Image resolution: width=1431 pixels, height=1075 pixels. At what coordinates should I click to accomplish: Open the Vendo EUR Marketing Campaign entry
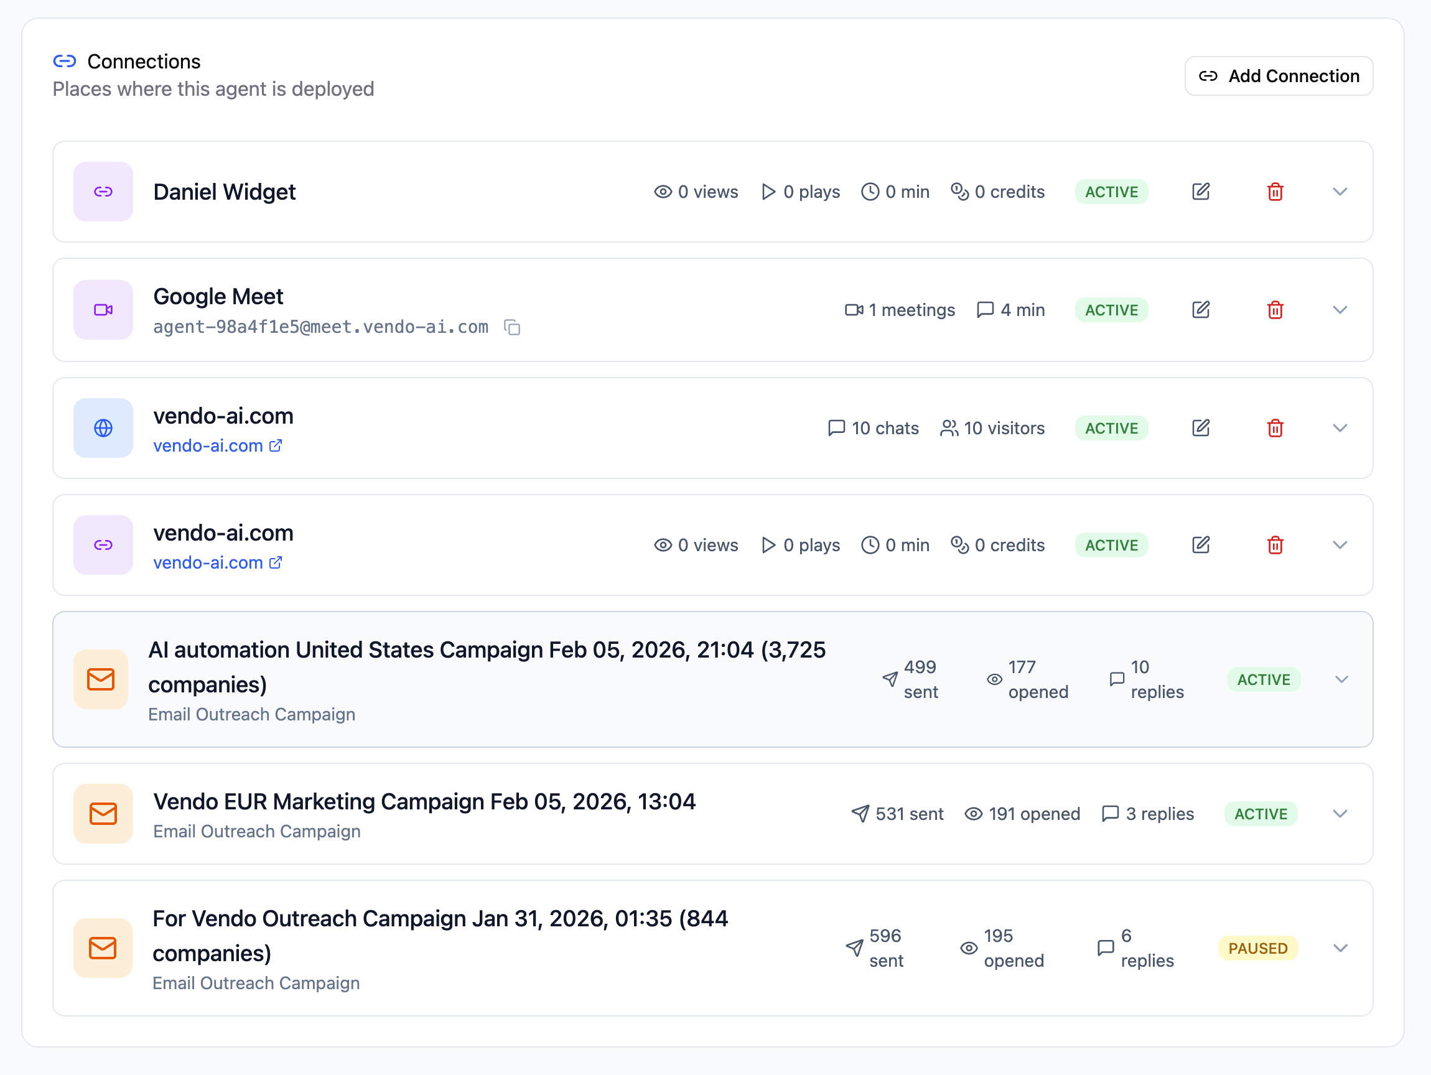(x=424, y=801)
